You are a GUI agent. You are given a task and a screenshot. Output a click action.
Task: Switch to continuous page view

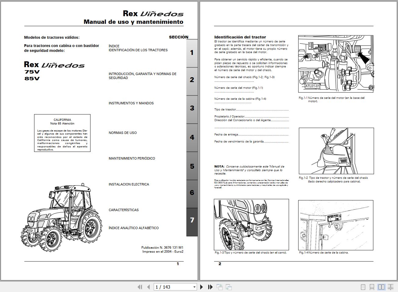click(372, 287)
